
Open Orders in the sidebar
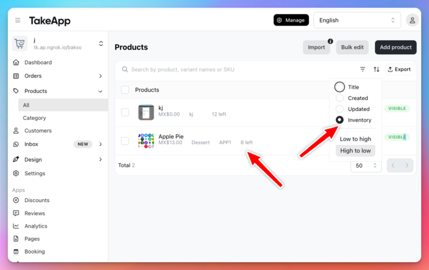pyautogui.click(x=33, y=76)
